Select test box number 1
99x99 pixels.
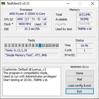[x=9, y=45]
